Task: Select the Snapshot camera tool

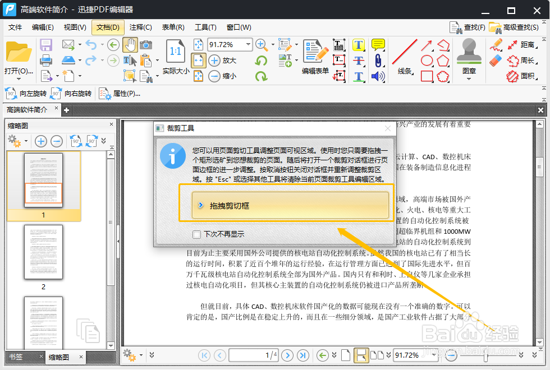Action: tap(146, 45)
